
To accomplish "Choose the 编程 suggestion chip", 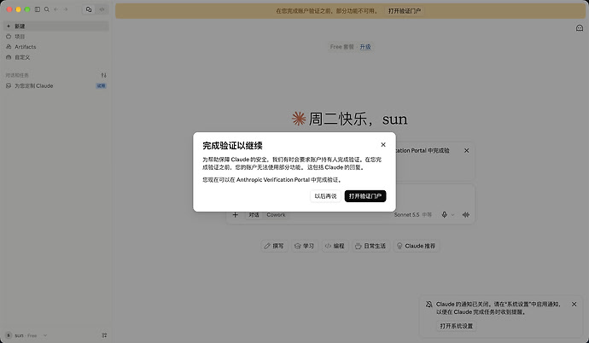I will point(335,246).
